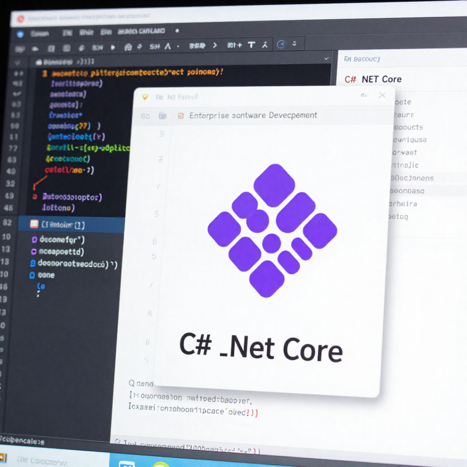
Task: Collapse the down-chevron at the editor's top right
Action: point(326,58)
